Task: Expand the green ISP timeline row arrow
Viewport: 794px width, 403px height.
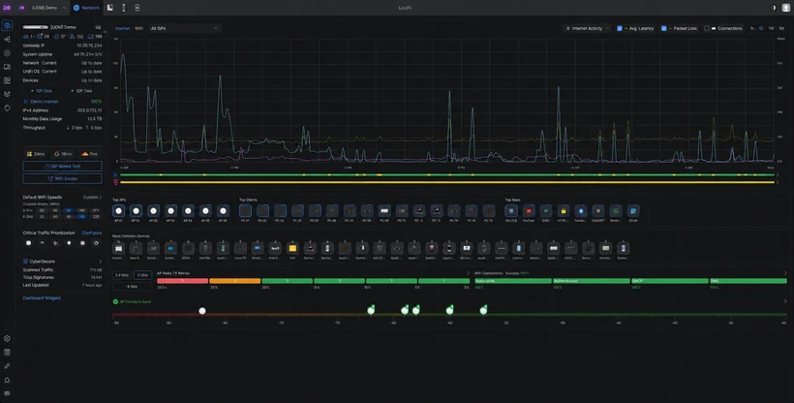Action: point(778,175)
